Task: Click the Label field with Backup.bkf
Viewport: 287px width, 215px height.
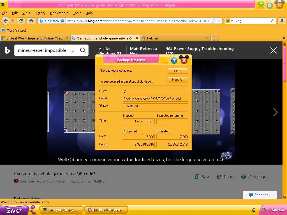Action: click(x=155, y=99)
